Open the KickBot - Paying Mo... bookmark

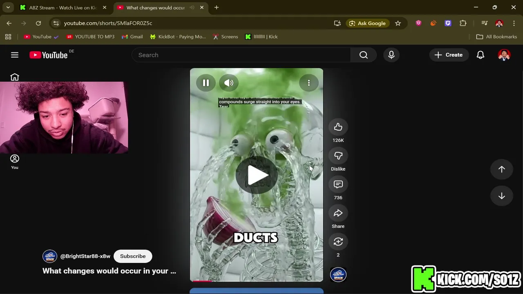pyautogui.click(x=178, y=37)
